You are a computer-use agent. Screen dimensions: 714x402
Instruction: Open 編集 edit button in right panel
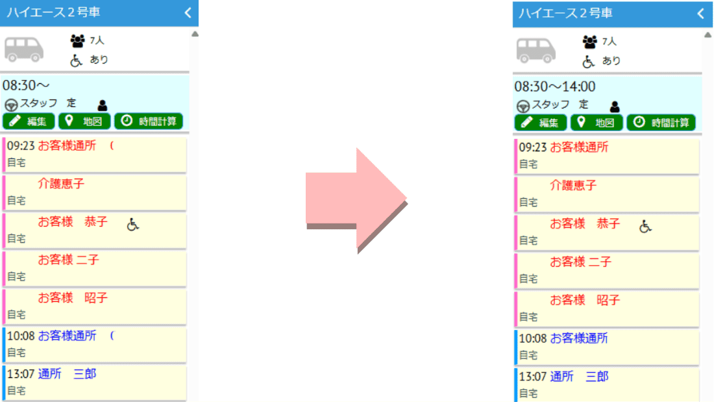point(541,123)
